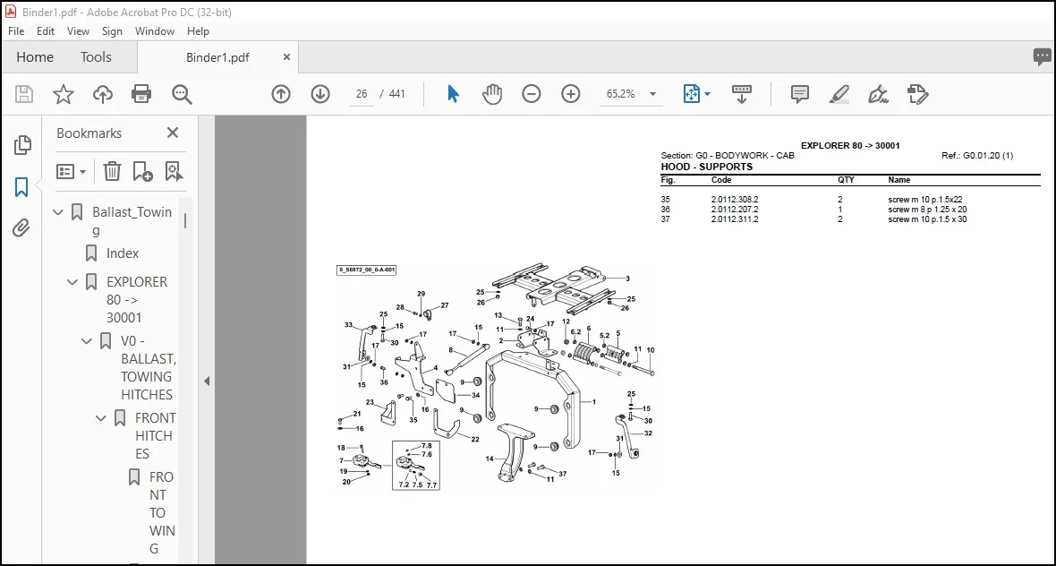The width and height of the screenshot is (1056, 566).
Task: Open the View menu
Action: pyautogui.click(x=78, y=31)
